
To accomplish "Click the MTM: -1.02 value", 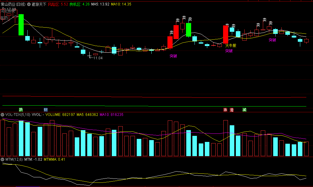I will pos(33,159).
